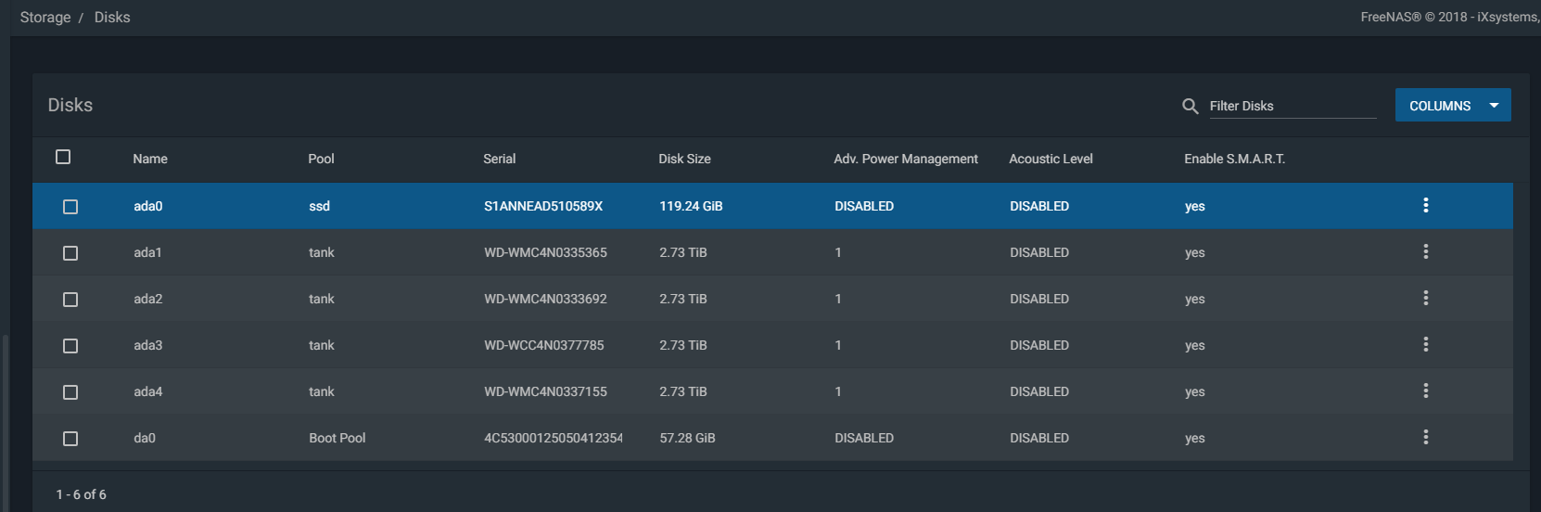1541x512 pixels.
Task: Check the box for disk ada1
Action: pos(70,253)
